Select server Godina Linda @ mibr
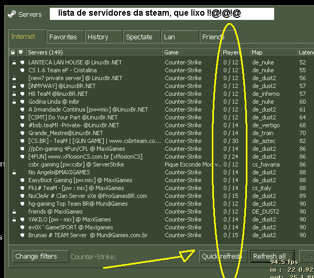314x278 pixels. [54, 102]
